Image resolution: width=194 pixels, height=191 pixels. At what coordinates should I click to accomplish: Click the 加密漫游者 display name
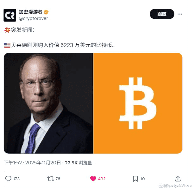31,12
